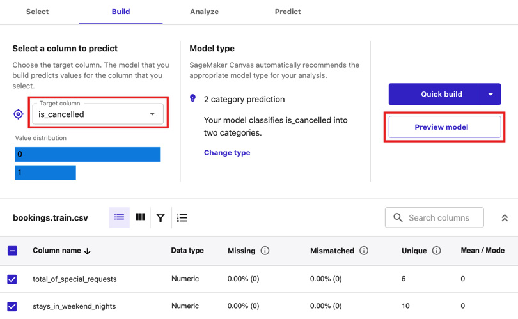Click the Unique info icon
Viewport: 518px width, 319px height.
(436, 251)
